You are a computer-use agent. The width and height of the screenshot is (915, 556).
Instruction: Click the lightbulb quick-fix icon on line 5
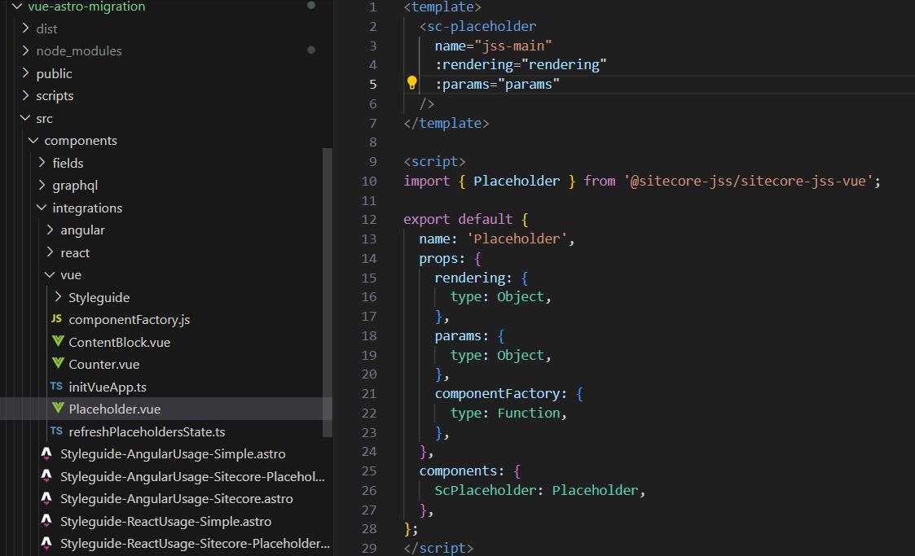point(412,83)
